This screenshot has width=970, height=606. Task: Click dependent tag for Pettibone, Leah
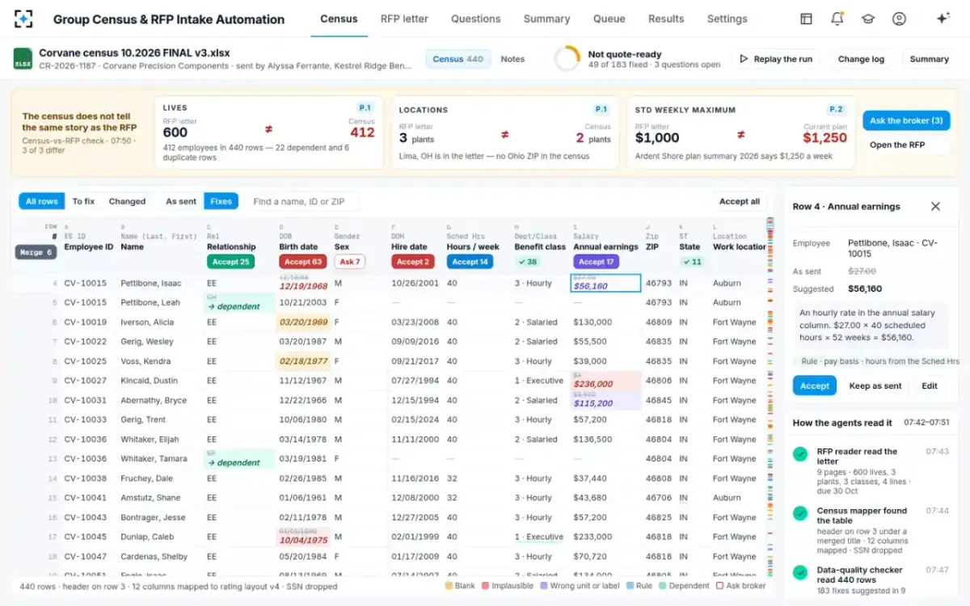coord(239,303)
